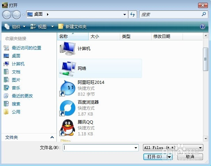Click the 阿里旺旺2014 file name

91,82
